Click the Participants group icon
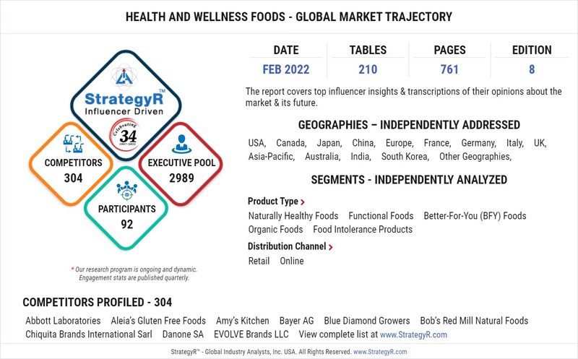 point(126,191)
